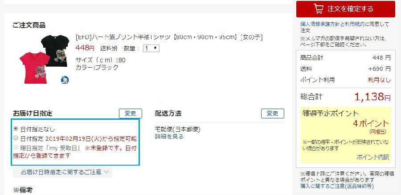Open the black and pink T-shirt thumbnail

pos(44,59)
